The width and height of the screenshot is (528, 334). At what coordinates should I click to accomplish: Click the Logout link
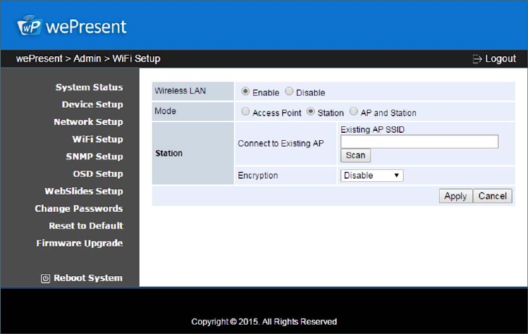(500, 58)
